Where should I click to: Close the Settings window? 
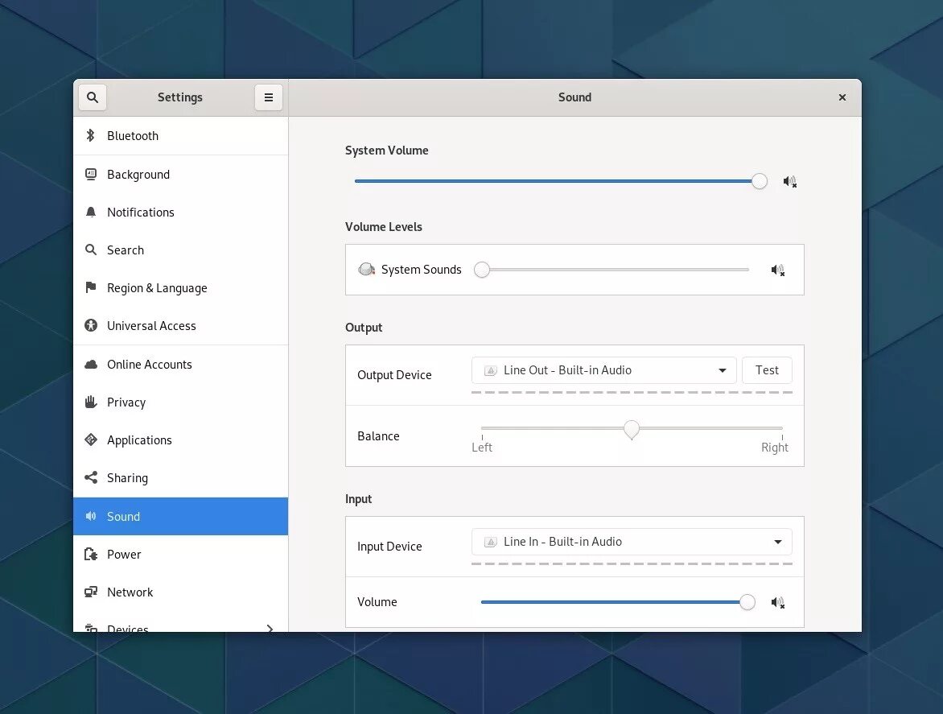coord(842,97)
